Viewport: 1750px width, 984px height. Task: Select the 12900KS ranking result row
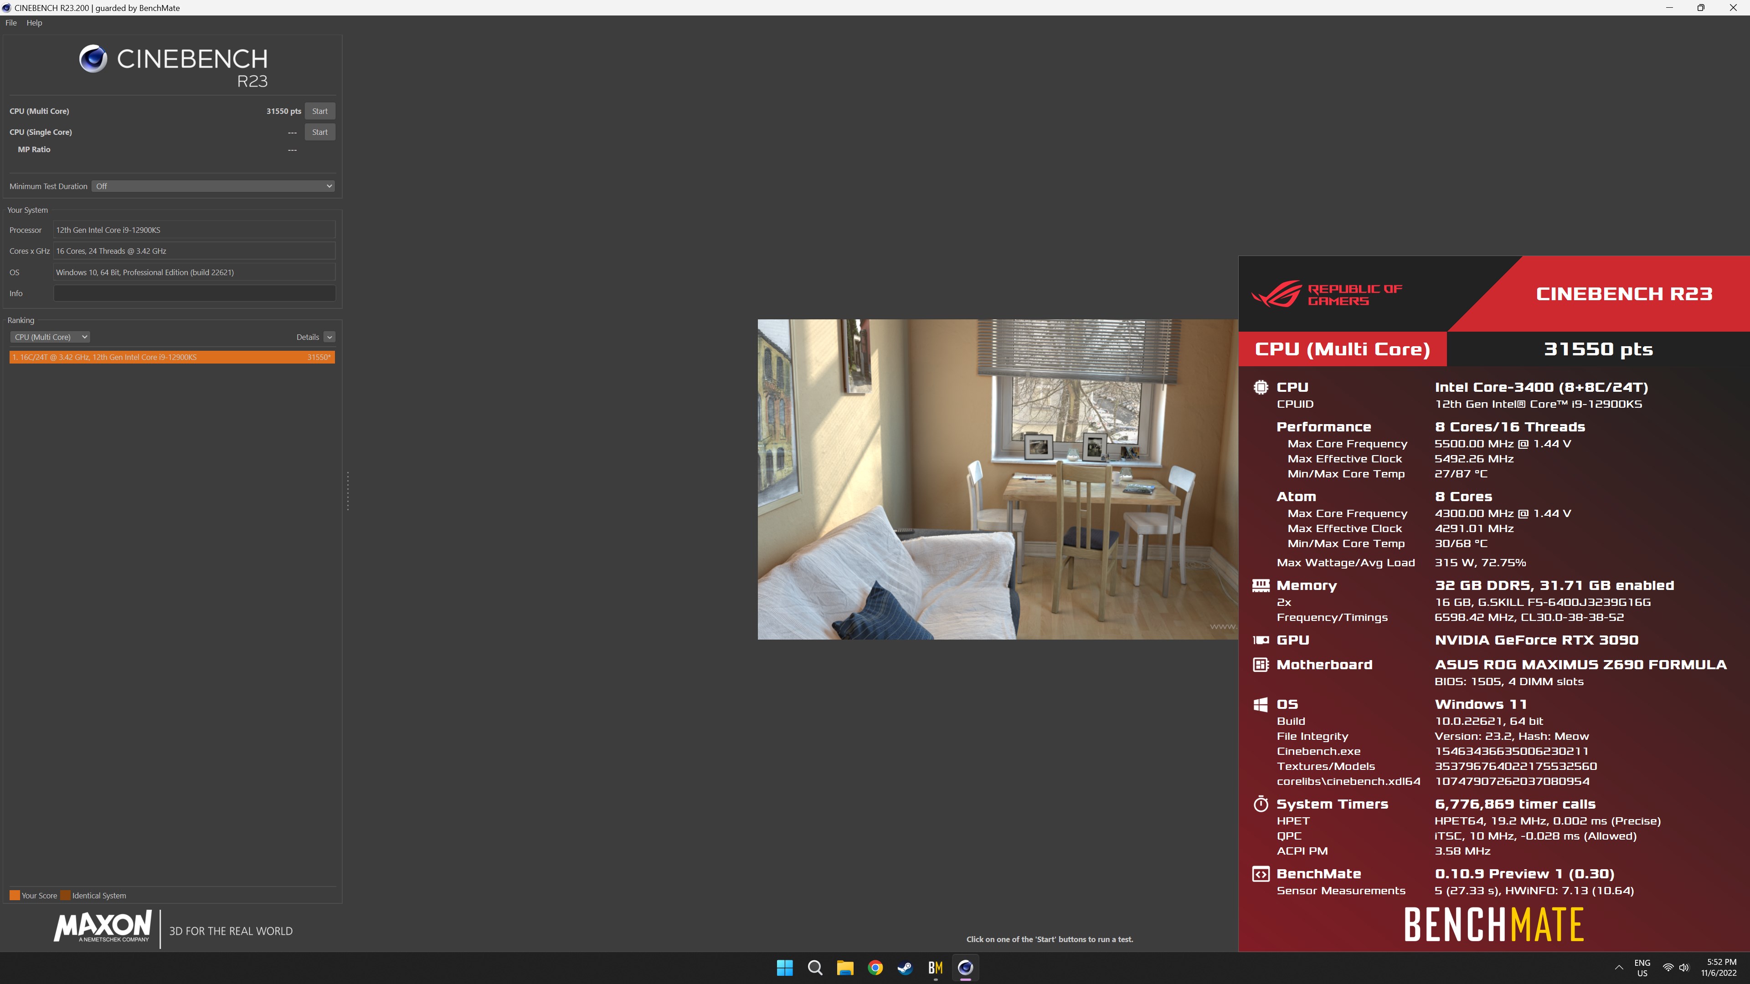point(172,357)
